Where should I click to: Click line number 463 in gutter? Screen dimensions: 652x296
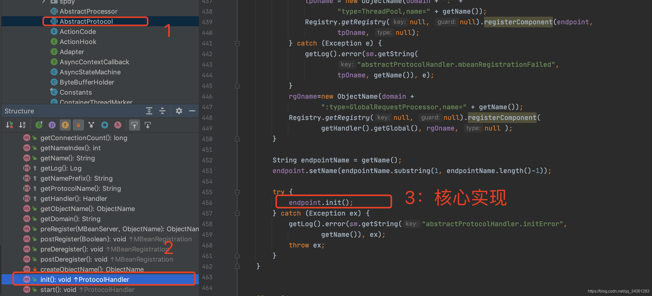207,277
